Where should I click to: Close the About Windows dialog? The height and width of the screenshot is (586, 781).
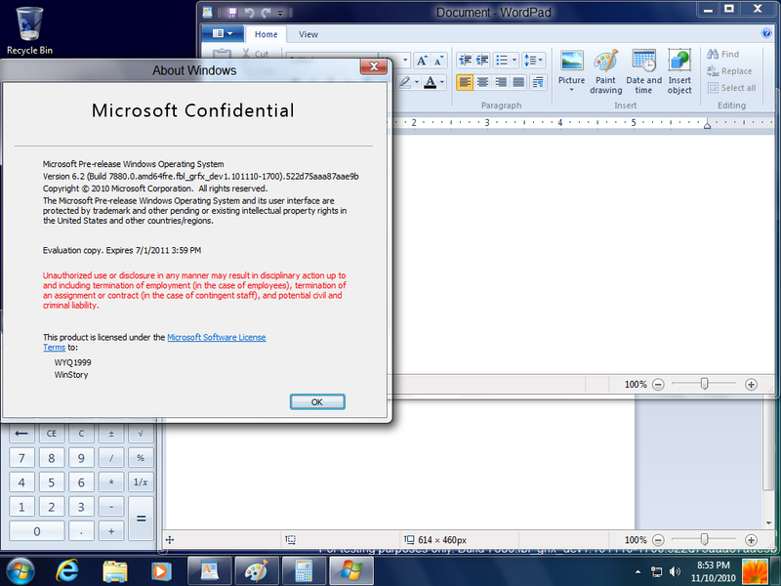coord(374,66)
